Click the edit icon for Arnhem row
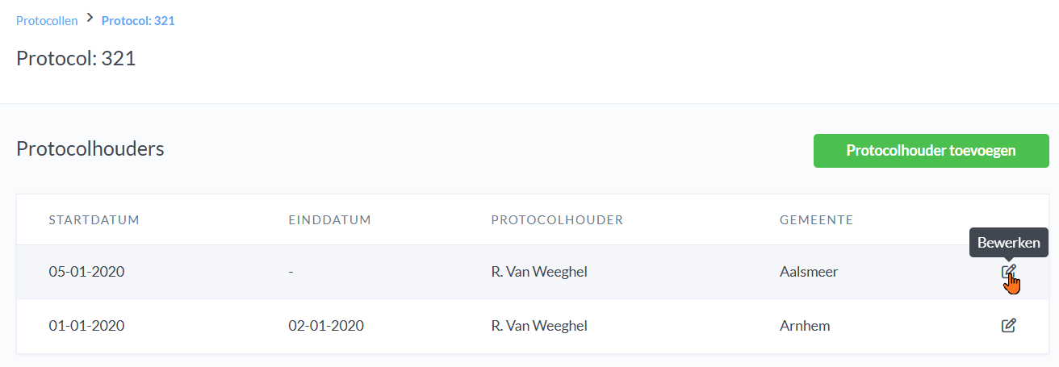The width and height of the screenshot is (1059, 367). [1008, 326]
